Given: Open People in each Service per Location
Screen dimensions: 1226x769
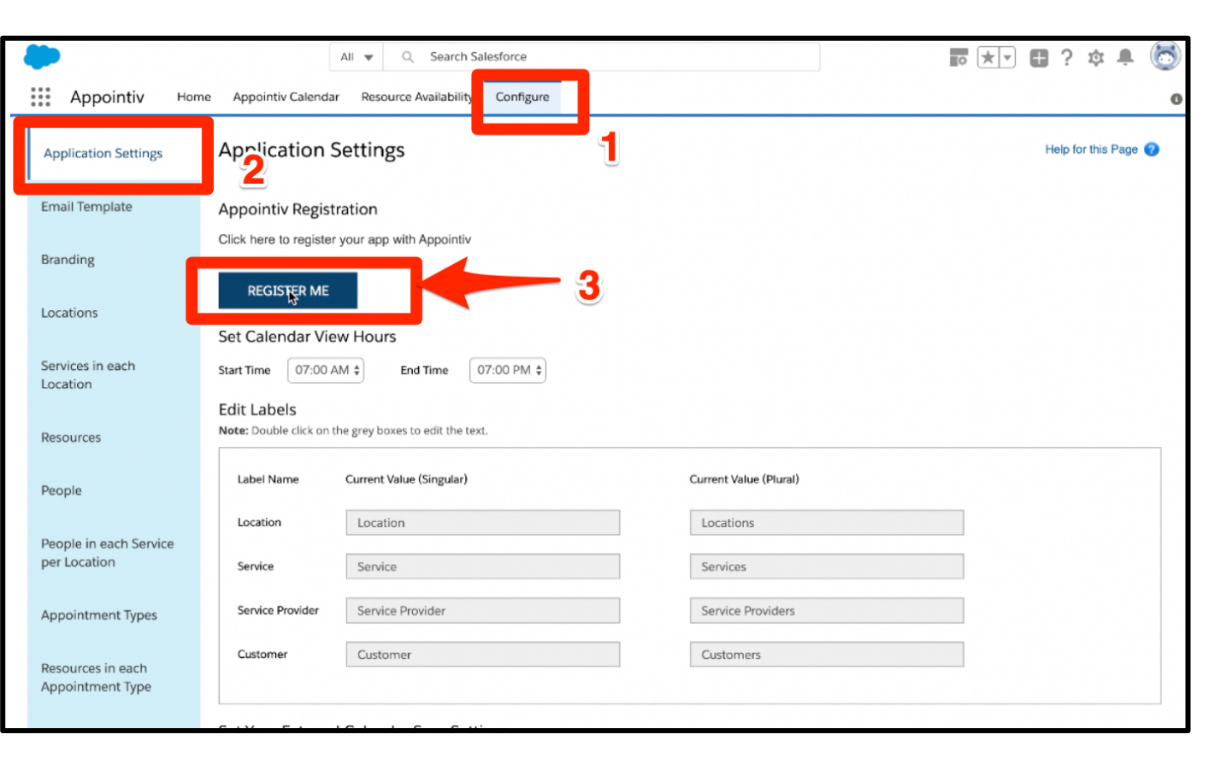Looking at the screenshot, I should click(107, 553).
